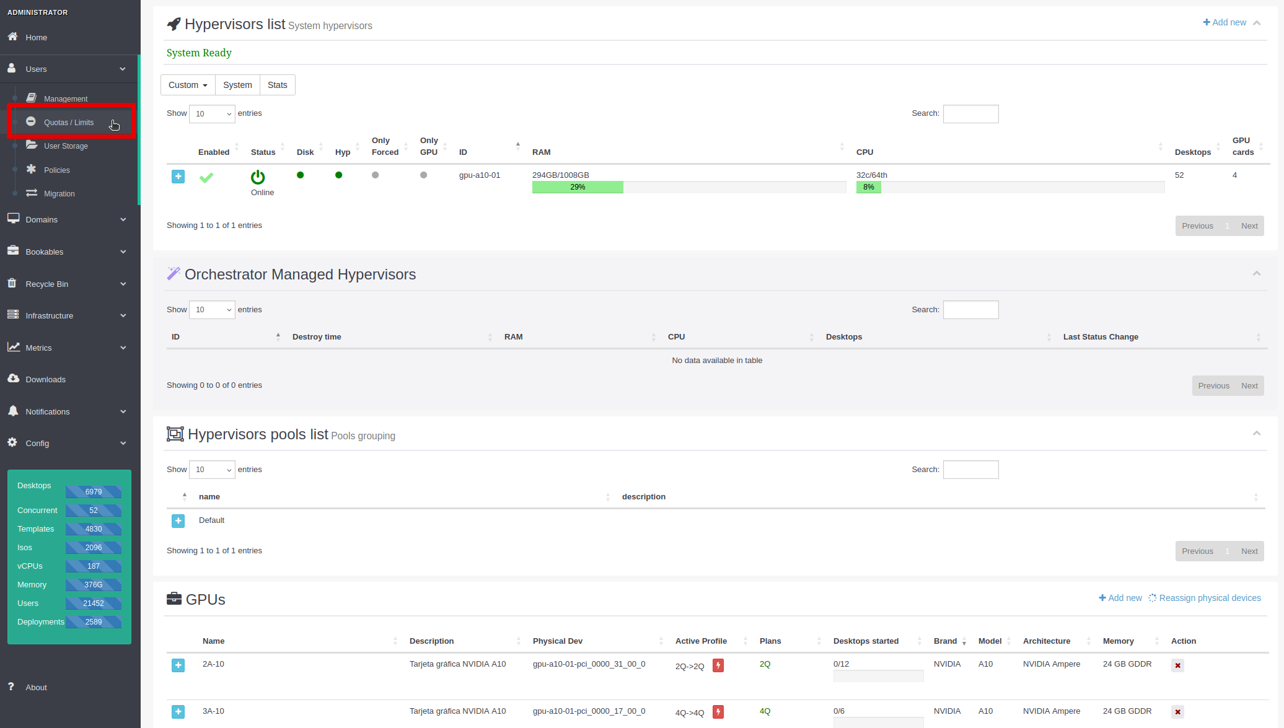
Task: Toggle the Enabled checkmark for gpu-a10-01
Action: 206,178
